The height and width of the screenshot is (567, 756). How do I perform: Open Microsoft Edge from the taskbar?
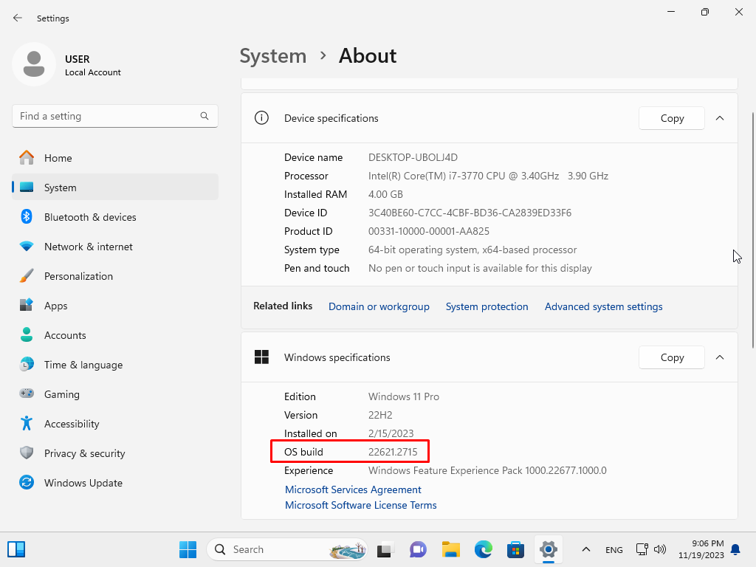click(x=483, y=549)
